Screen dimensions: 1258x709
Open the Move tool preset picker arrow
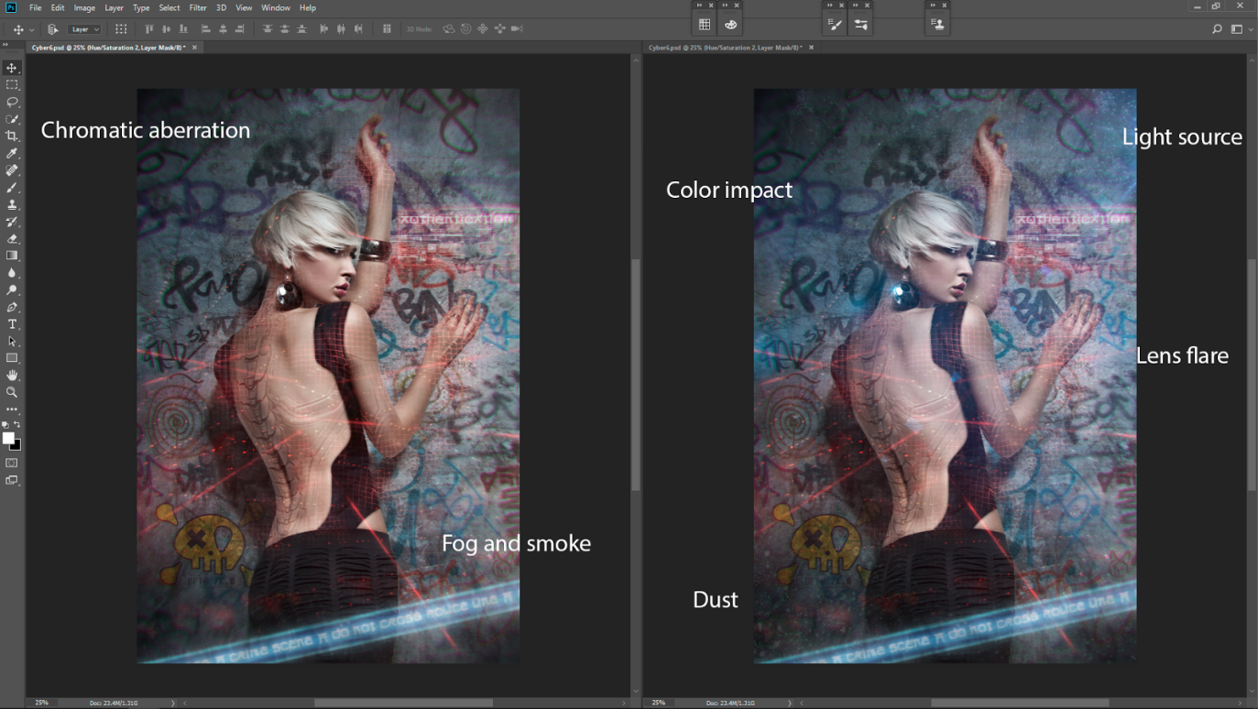point(31,29)
